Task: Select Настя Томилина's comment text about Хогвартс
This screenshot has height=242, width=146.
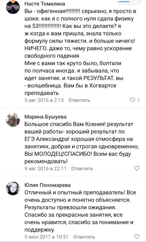Action: [x=80, y=52]
